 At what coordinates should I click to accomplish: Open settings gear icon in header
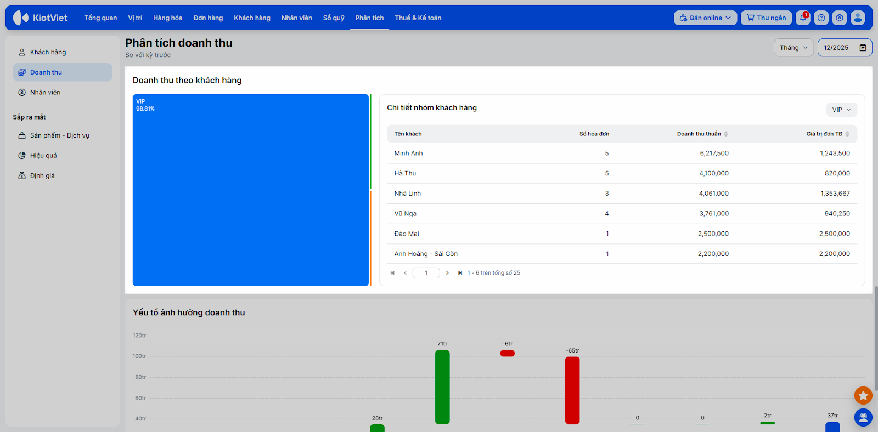click(839, 18)
